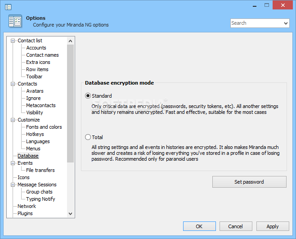Open Network settings
Screen dimensions: 296x239
point(27,206)
